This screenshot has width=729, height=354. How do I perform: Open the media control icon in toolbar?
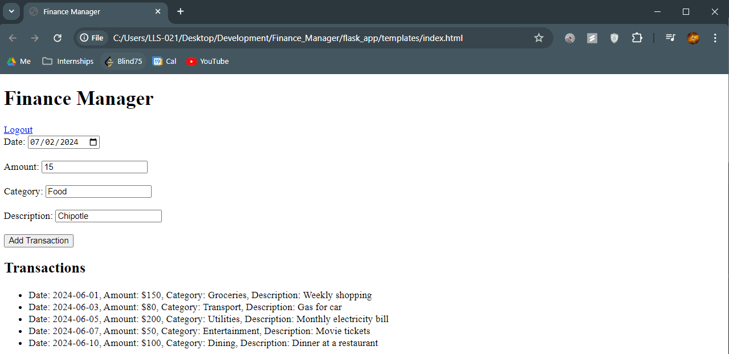pos(670,38)
